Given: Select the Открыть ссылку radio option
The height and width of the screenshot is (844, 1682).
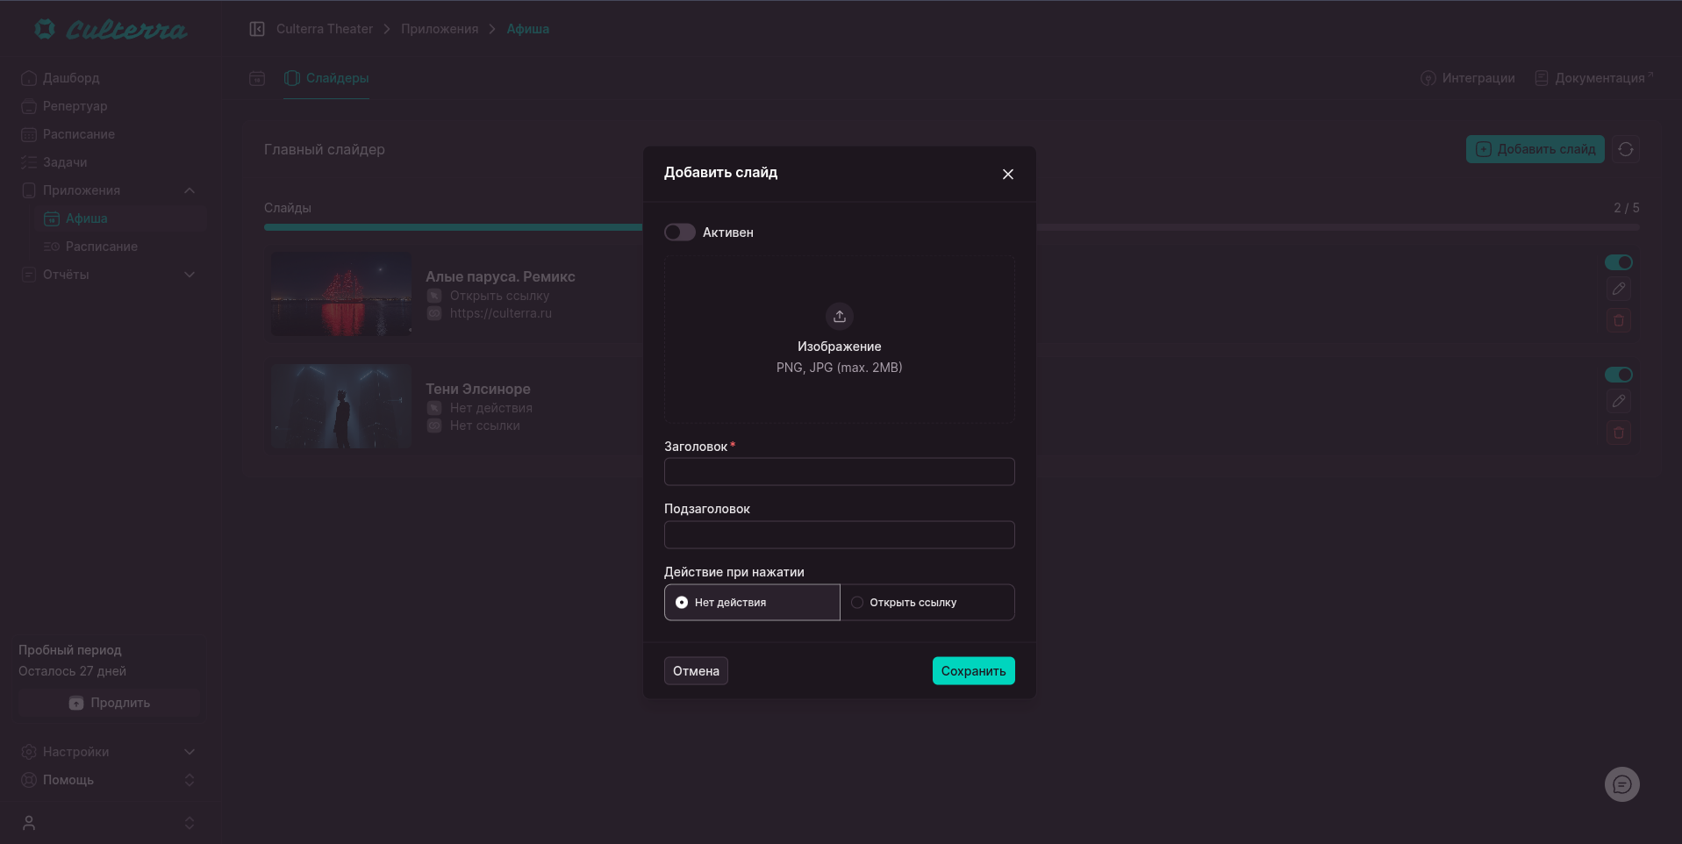Looking at the screenshot, I should point(857,603).
